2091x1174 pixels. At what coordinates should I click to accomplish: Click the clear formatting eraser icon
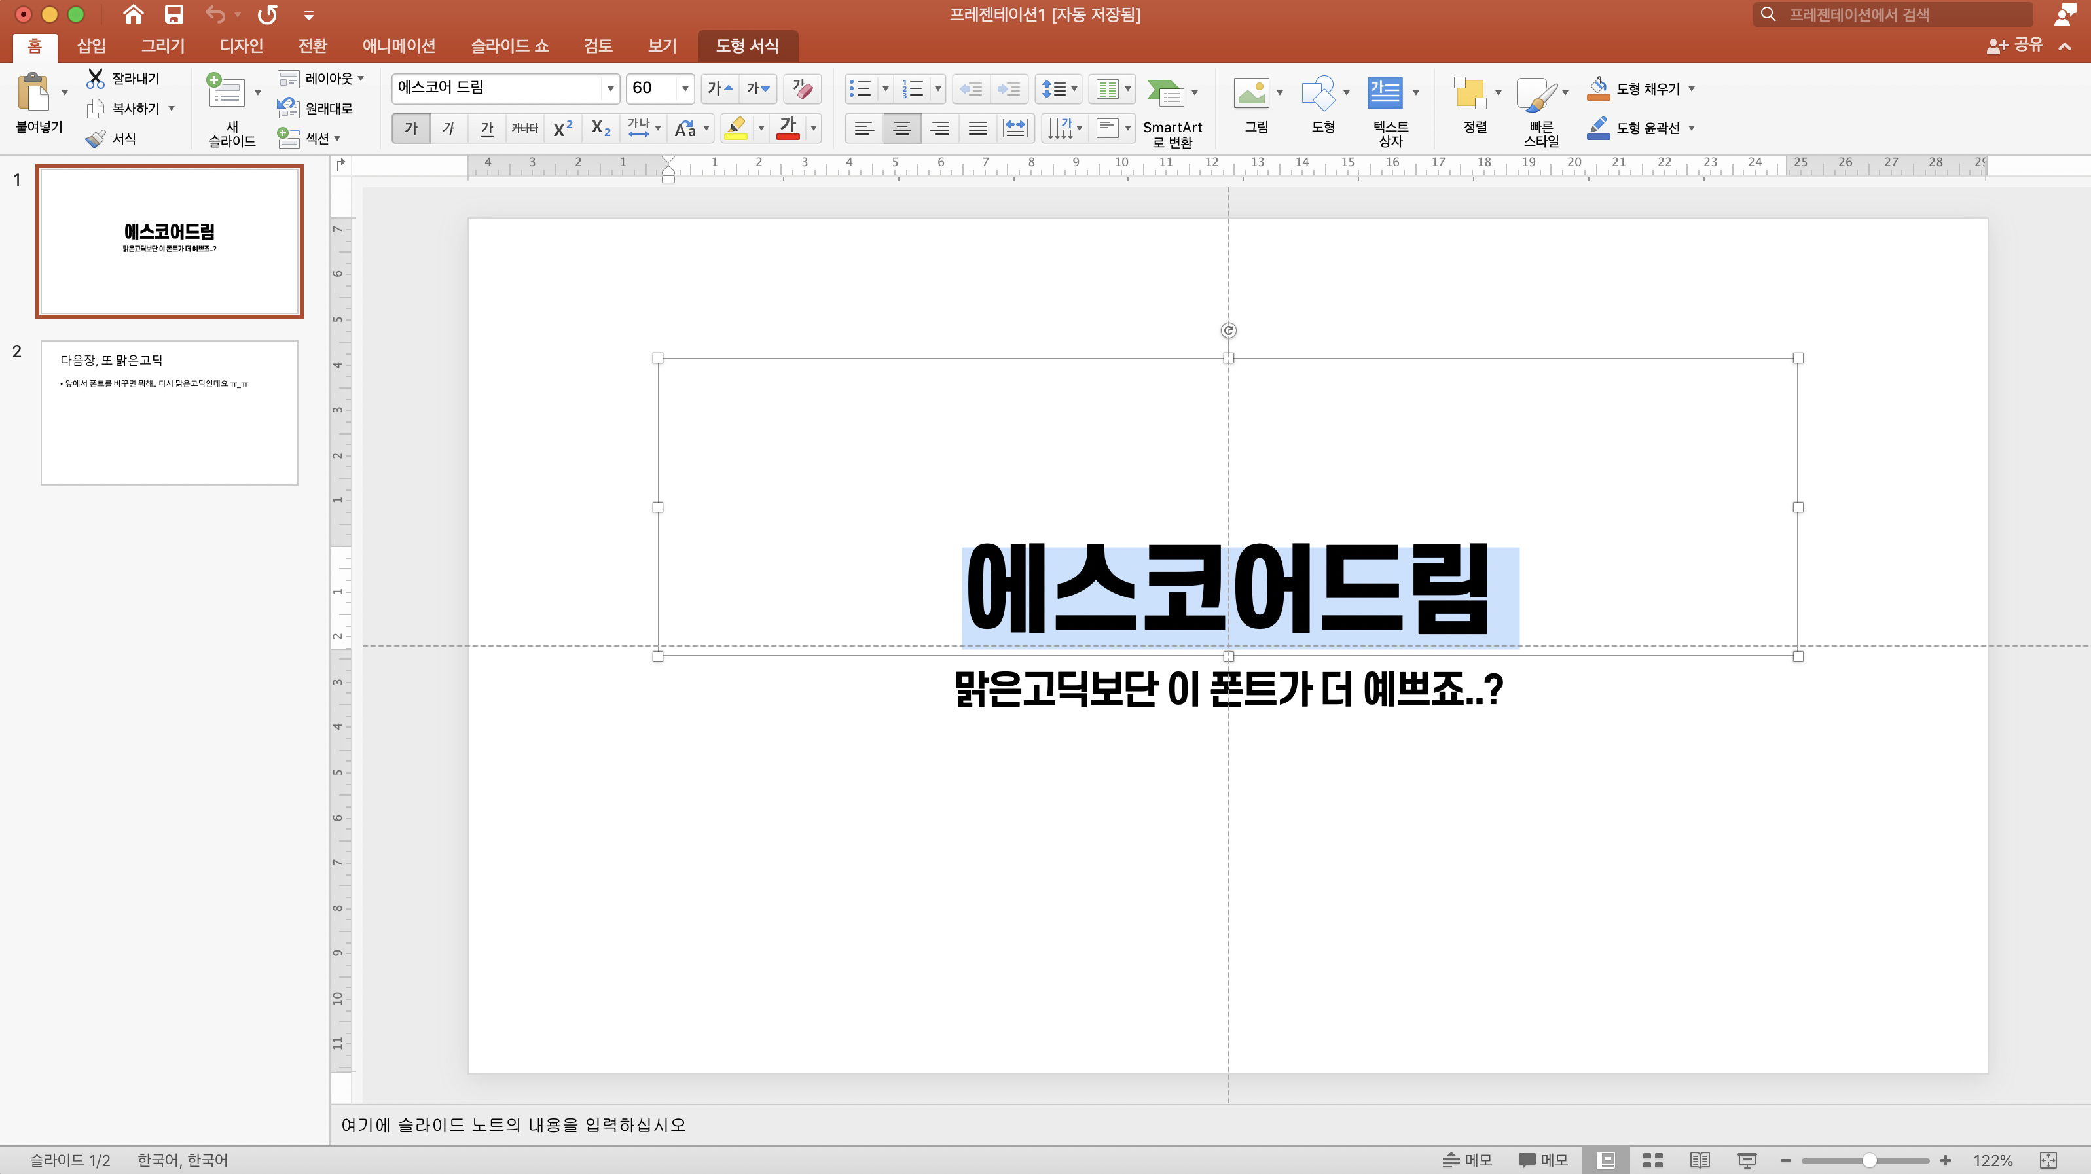[802, 88]
